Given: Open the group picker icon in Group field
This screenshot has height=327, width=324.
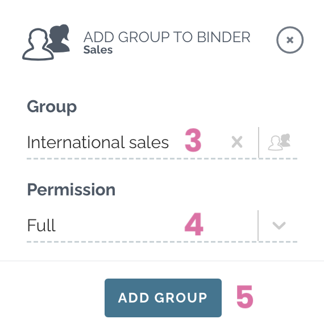Looking at the screenshot, I should [x=279, y=142].
